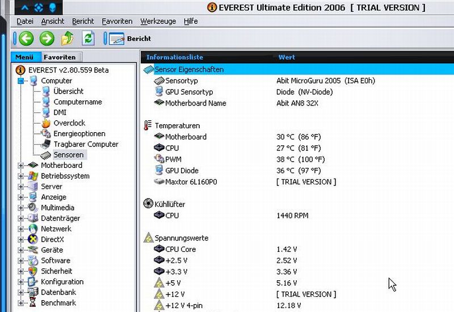Image resolution: width=454 pixels, height=312 pixels.
Task: Select DMI in the tree
Action: tap(60, 112)
